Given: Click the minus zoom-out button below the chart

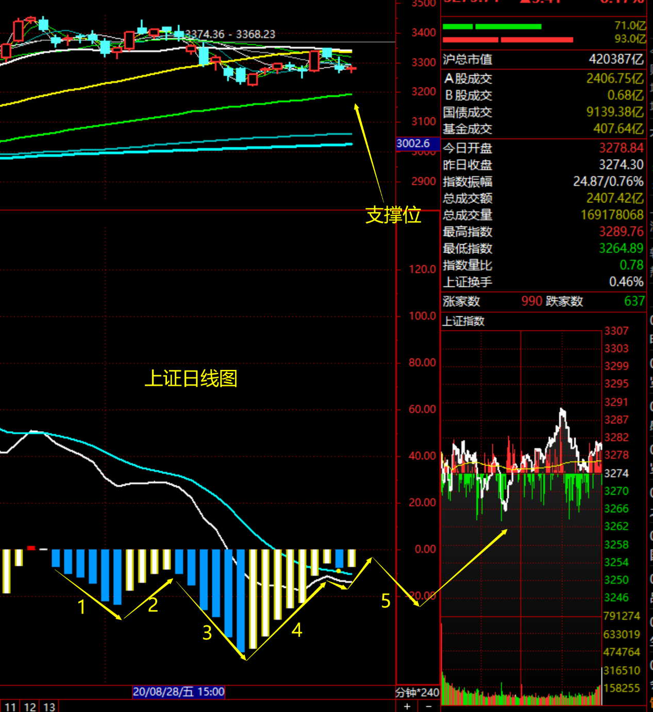Looking at the screenshot, I should point(428,706).
